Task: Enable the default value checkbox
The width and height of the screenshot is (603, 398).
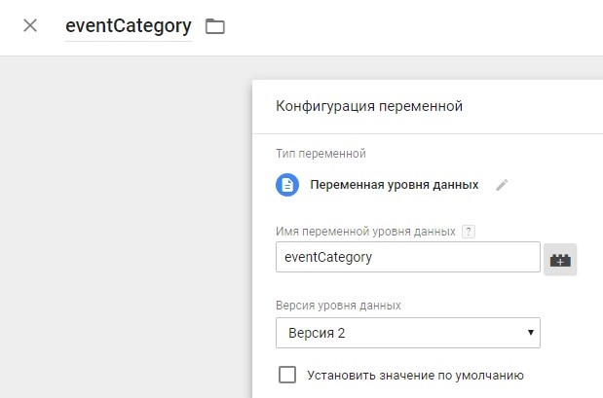Action: click(287, 375)
